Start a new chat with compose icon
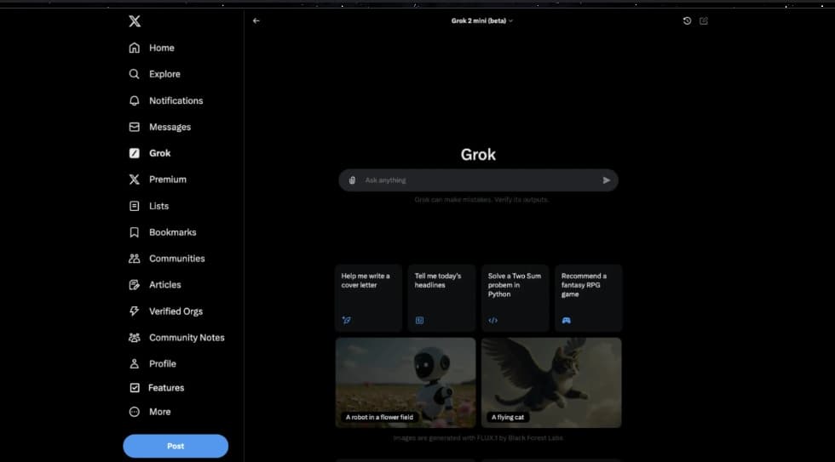 704,20
